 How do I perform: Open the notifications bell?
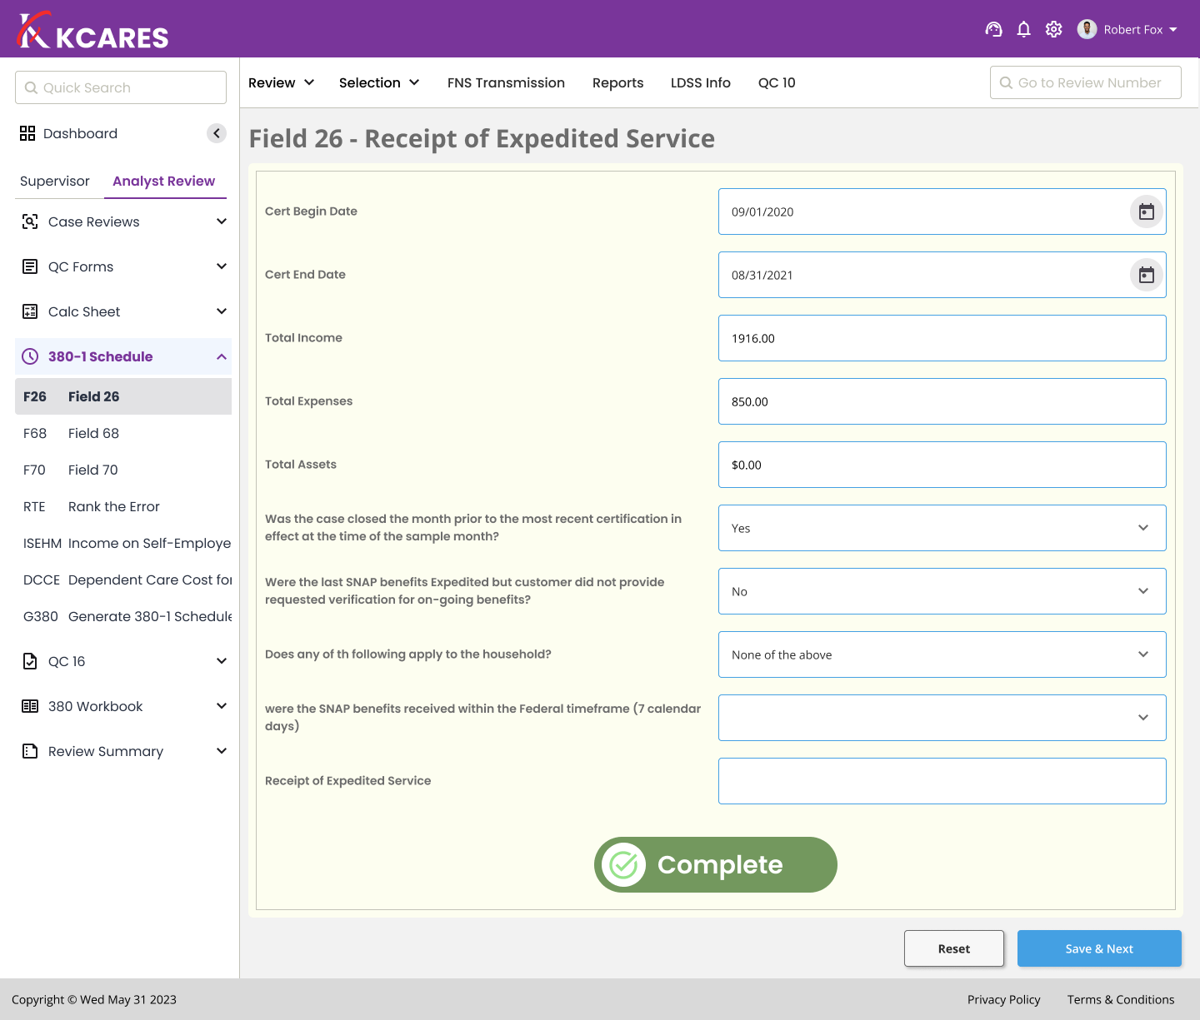point(1023,29)
